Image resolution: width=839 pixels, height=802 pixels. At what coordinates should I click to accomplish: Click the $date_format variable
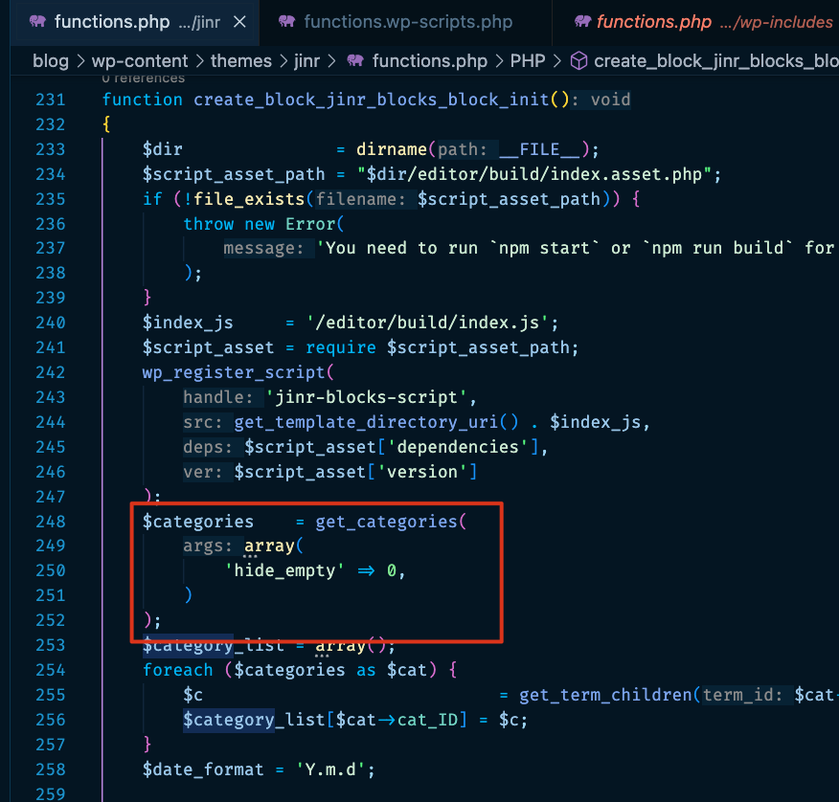point(203,769)
